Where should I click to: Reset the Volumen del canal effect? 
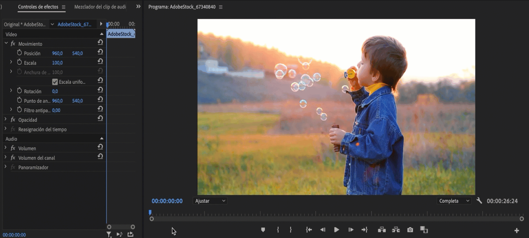[100, 156]
